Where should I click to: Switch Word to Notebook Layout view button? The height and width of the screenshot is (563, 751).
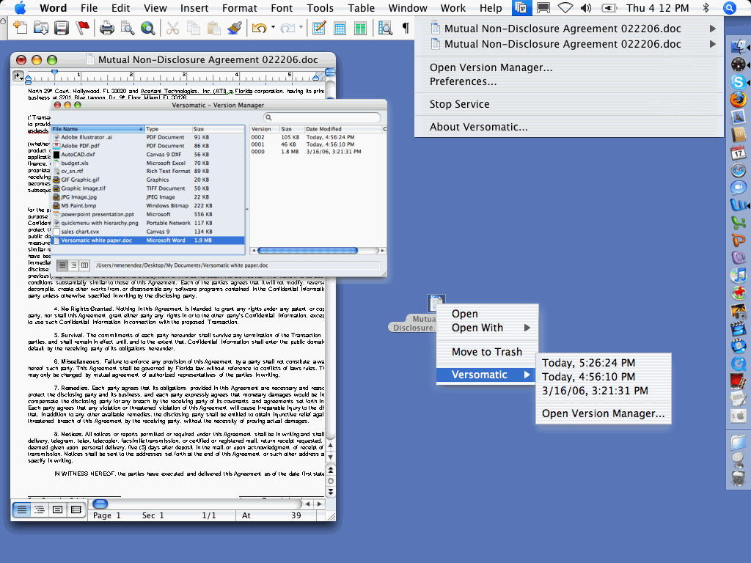pos(76,509)
